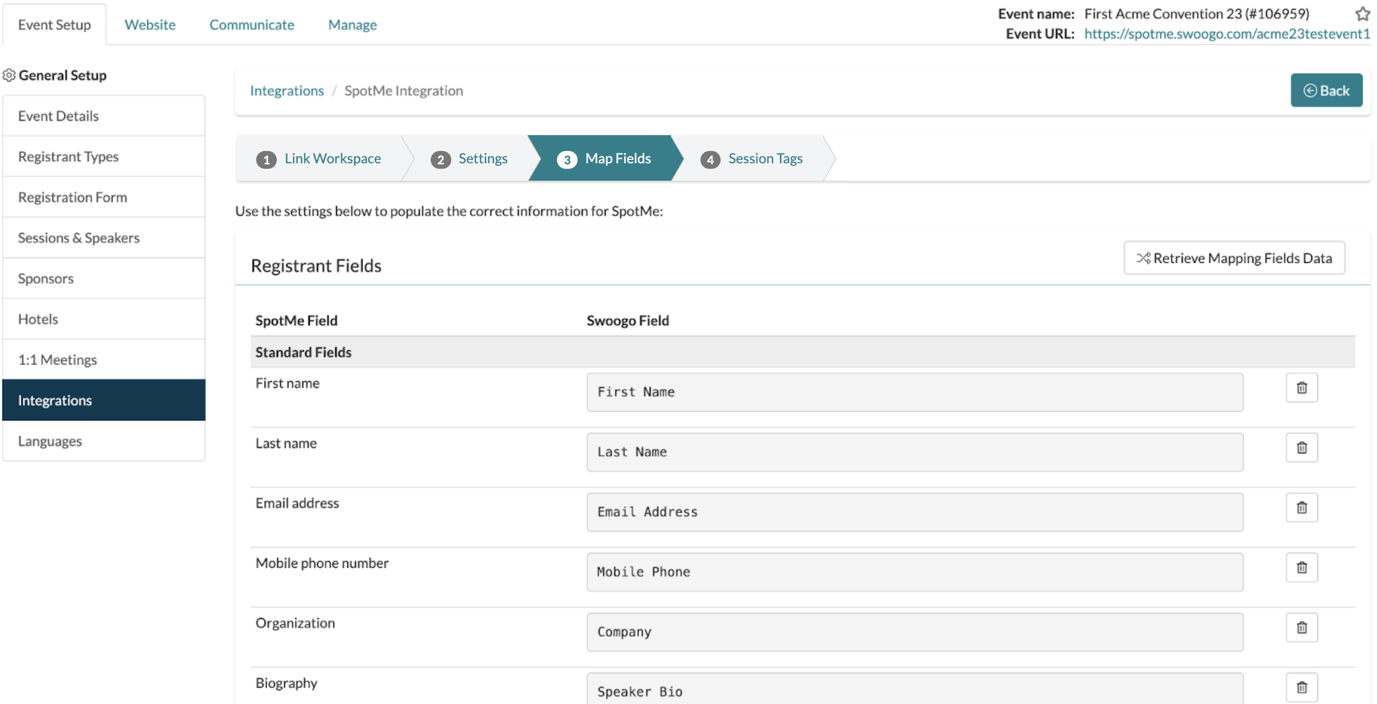Delete the Company field mapping
This screenshot has height=704, width=1377.
[1301, 628]
